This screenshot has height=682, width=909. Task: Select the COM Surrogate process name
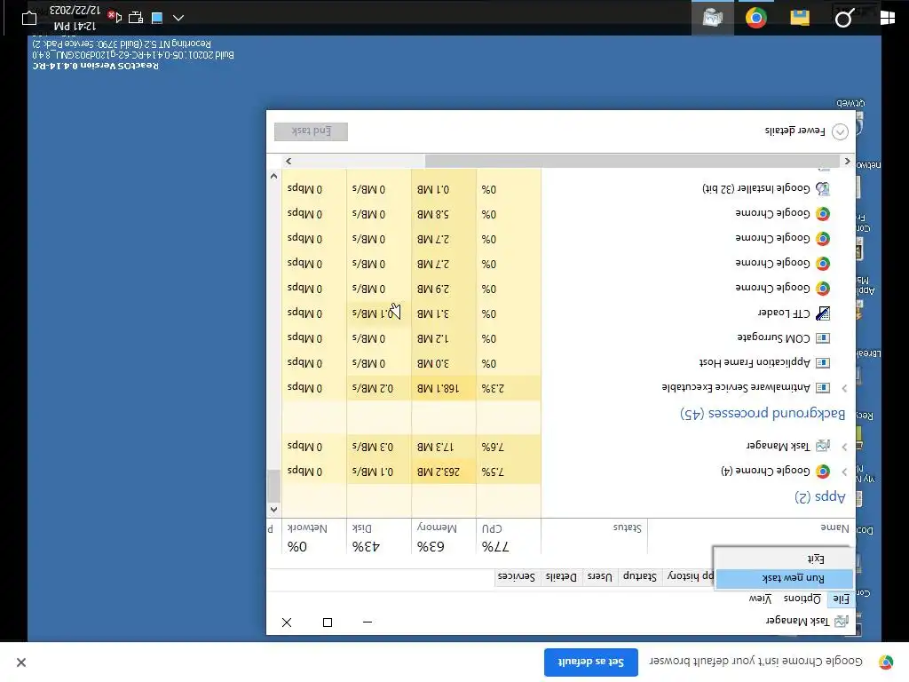(773, 338)
